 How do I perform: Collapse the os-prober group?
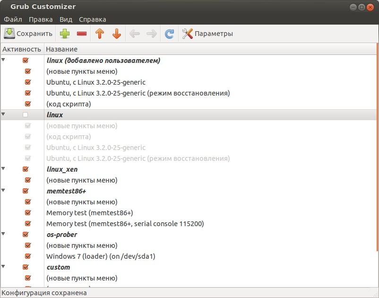[x=3, y=234]
